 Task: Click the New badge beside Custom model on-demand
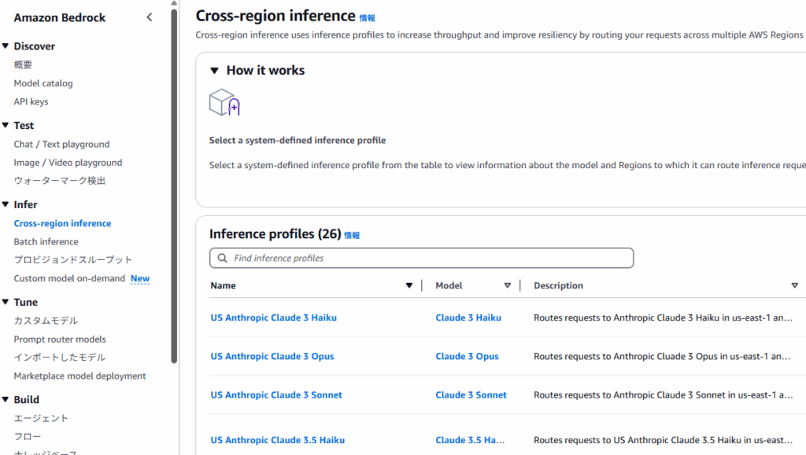pyautogui.click(x=140, y=278)
